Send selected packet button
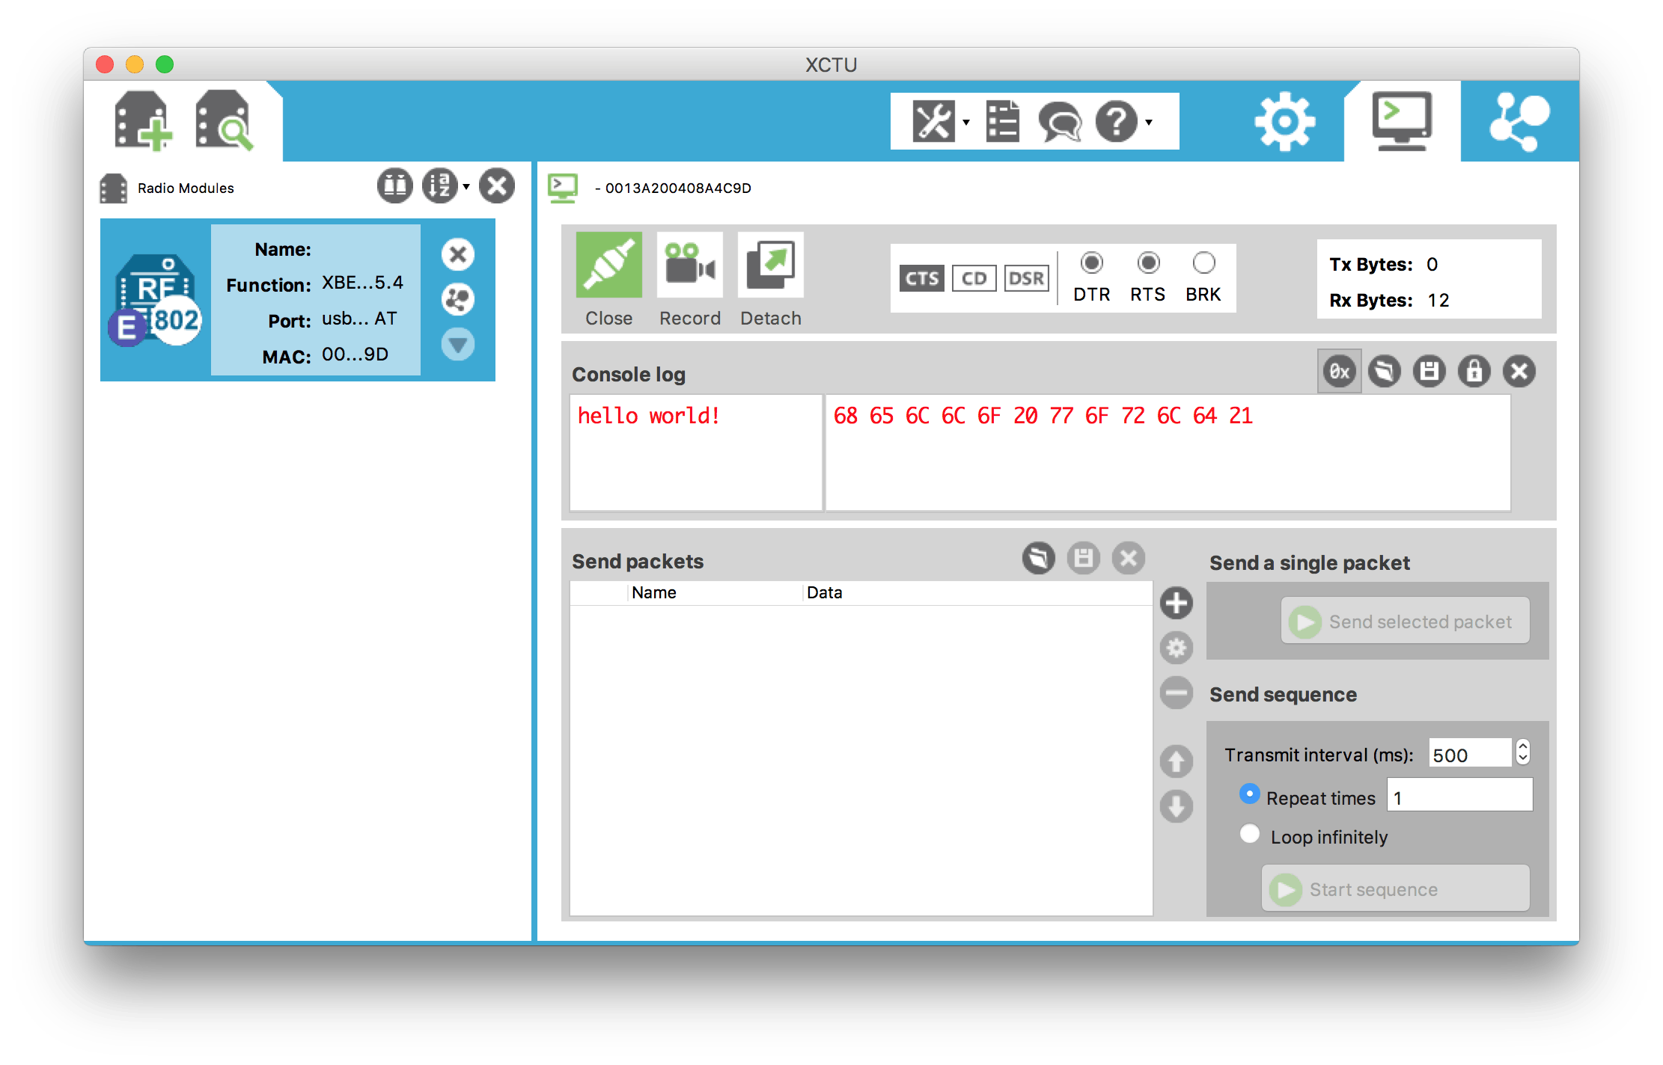 click(1405, 621)
